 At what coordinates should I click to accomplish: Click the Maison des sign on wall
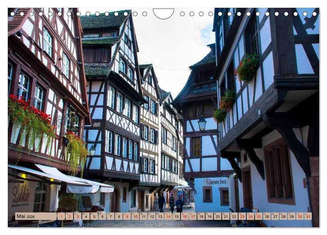pos(214,182)
